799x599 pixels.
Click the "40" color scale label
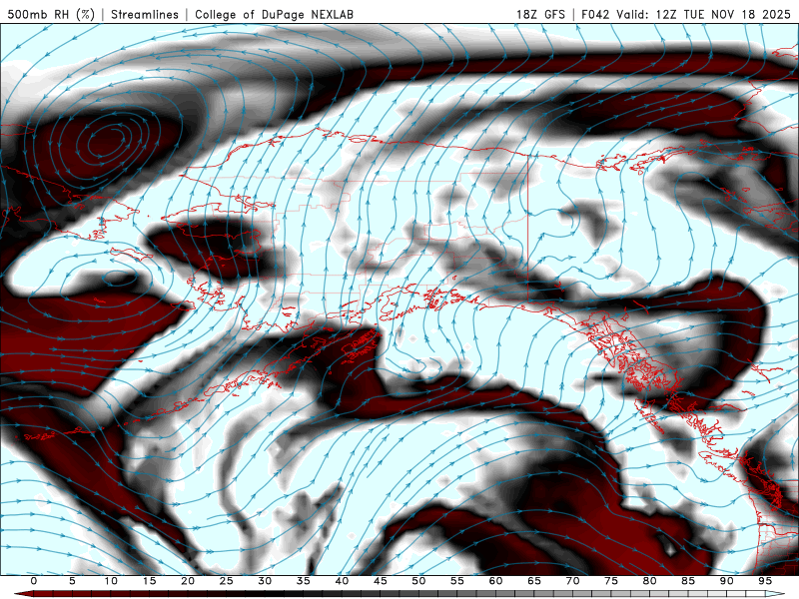[x=342, y=581]
